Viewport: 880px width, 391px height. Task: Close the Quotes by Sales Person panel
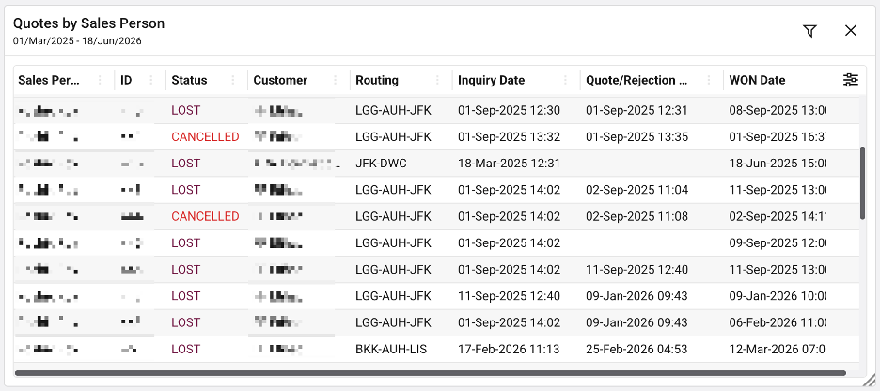click(x=850, y=31)
